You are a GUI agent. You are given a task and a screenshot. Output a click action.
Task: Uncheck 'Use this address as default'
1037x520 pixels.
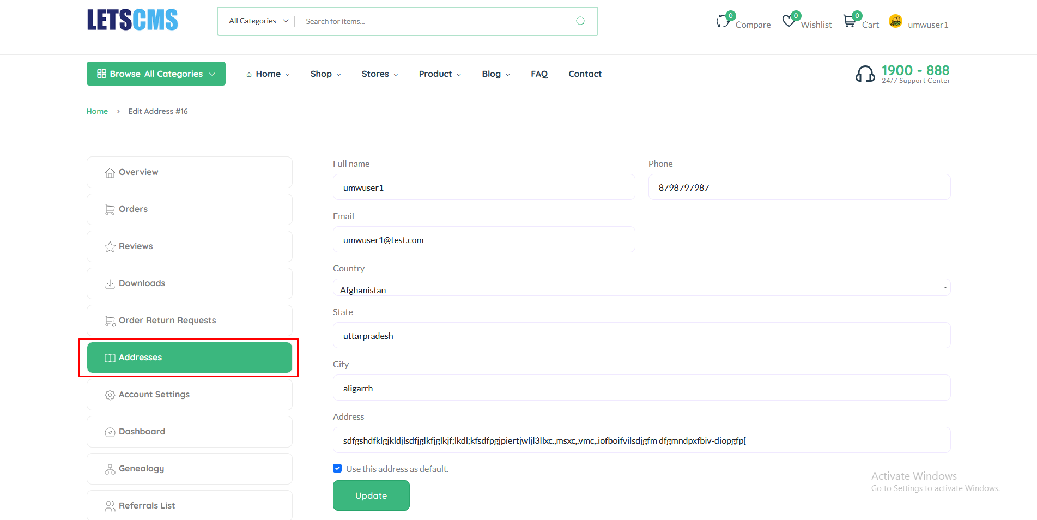tap(337, 468)
